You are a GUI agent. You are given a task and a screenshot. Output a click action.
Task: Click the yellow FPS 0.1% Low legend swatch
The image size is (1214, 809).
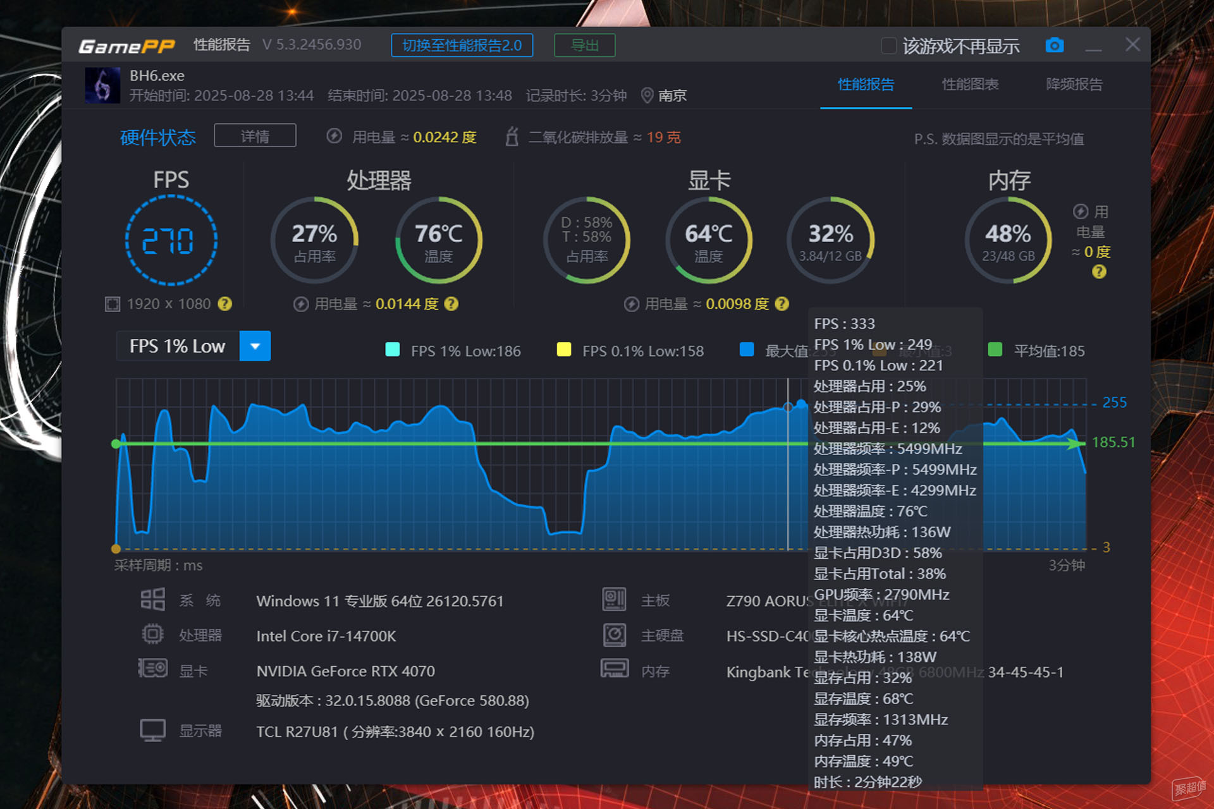[x=563, y=350]
